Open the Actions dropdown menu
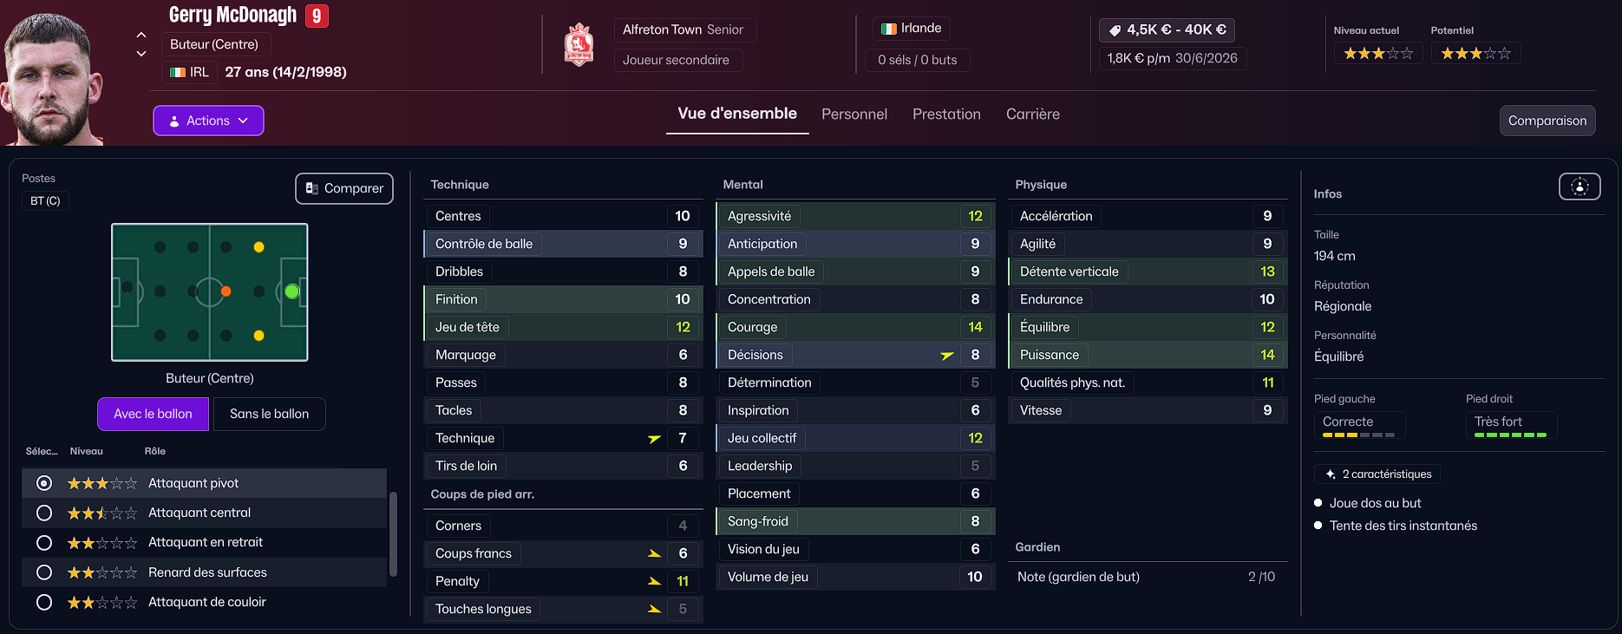The height and width of the screenshot is (634, 1622). pyautogui.click(x=208, y=121)
